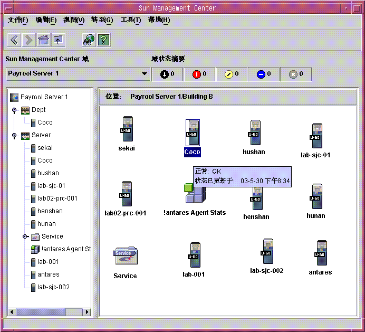Click the gray disabled alarm count button

[296, 74]
